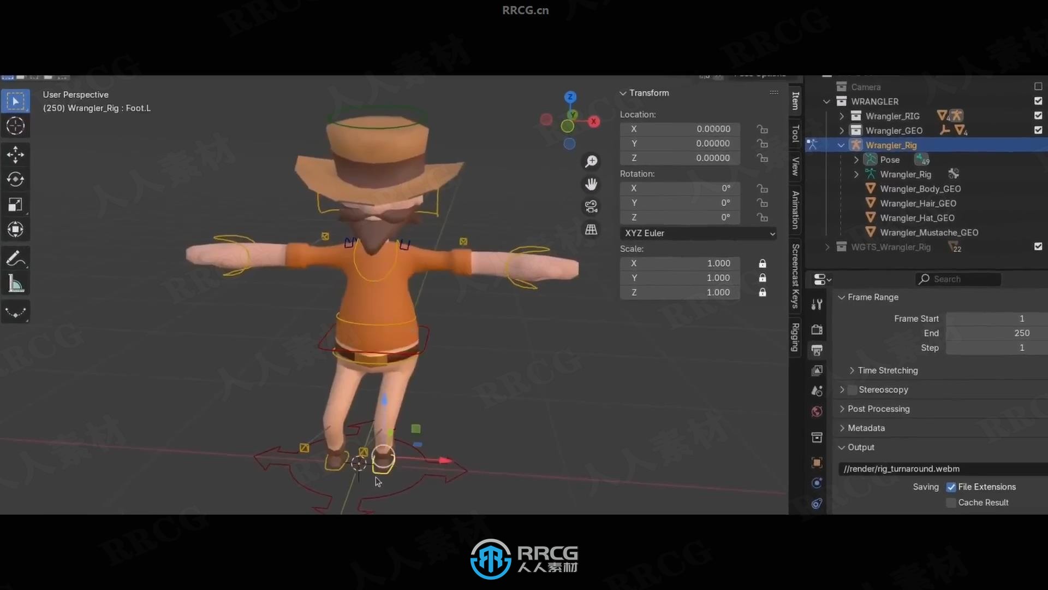This screenshot has height=590, width=1048.
Task: Click the output path field
Action: (x=943, y=469)
